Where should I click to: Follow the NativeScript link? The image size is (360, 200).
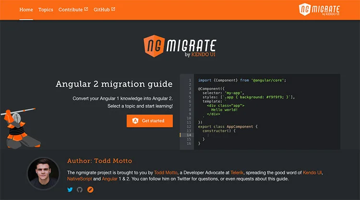(x=79, y=179)
